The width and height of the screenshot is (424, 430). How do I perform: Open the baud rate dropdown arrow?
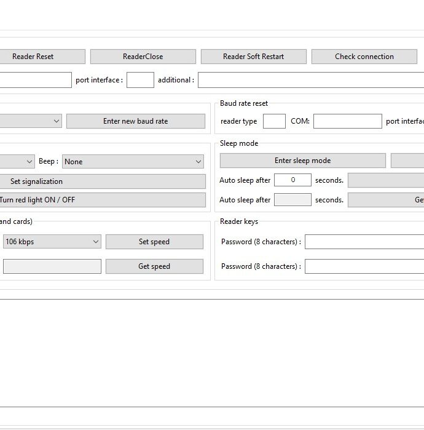[57, 121]
